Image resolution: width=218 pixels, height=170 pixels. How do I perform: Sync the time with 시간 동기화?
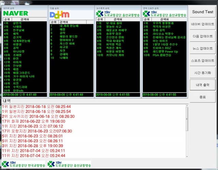(x=203, y=73)
